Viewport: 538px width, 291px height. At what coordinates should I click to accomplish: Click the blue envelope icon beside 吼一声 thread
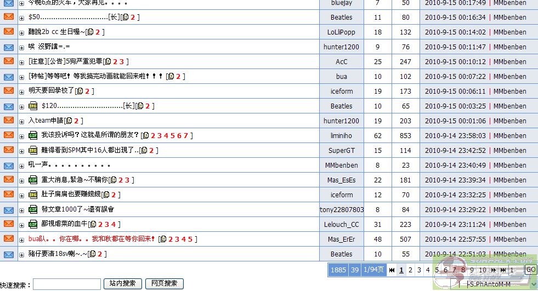point(9,165)
